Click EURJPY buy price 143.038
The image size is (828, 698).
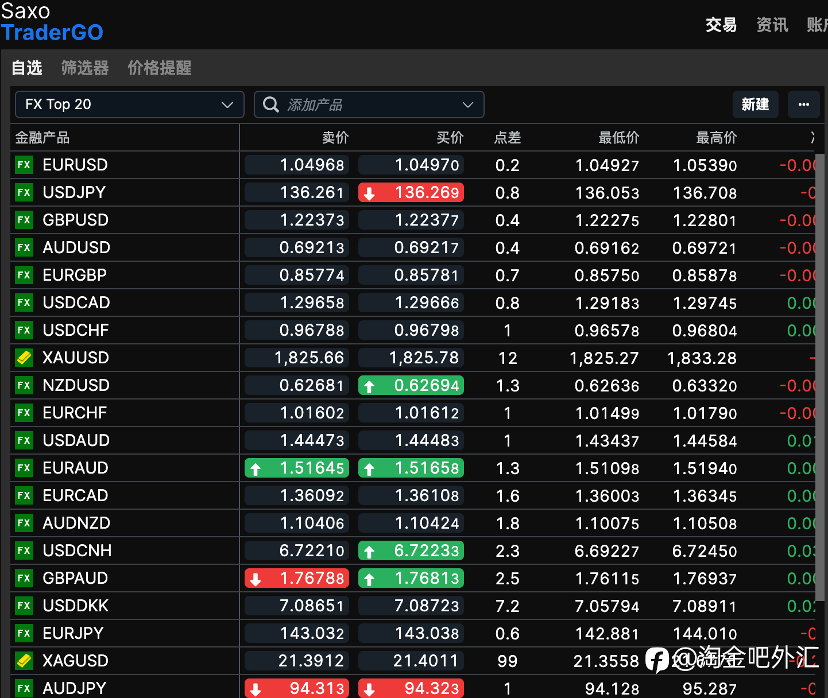coord(411,633)
